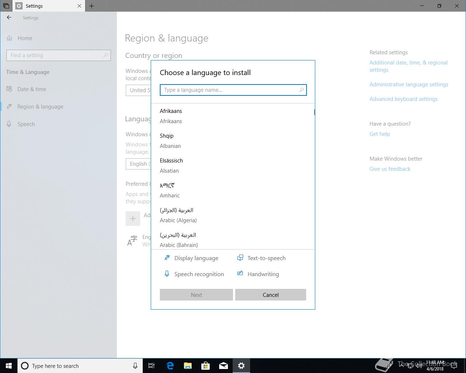
Task: Click the Add a language plus button
Action: click(x=133, y=219)
